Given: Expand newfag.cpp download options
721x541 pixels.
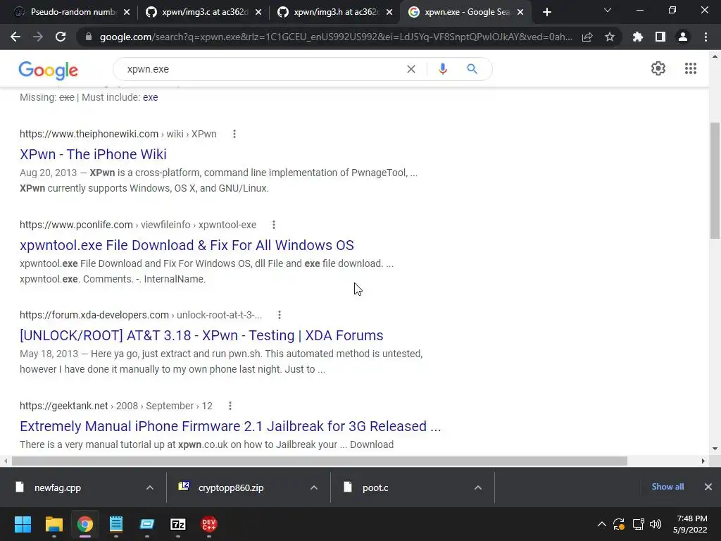Looking at the screenshot, I should pos(149,487).
